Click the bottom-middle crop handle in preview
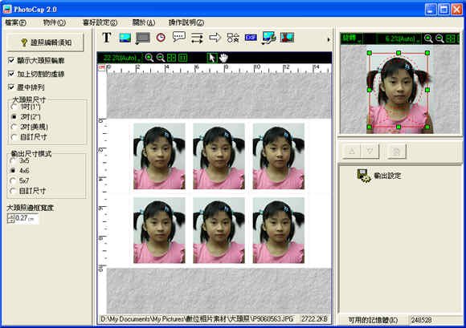466x328 pixels. click(399, 127)
